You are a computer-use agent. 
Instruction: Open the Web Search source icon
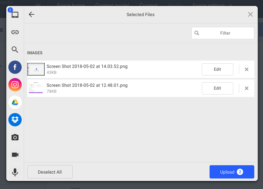15,50
